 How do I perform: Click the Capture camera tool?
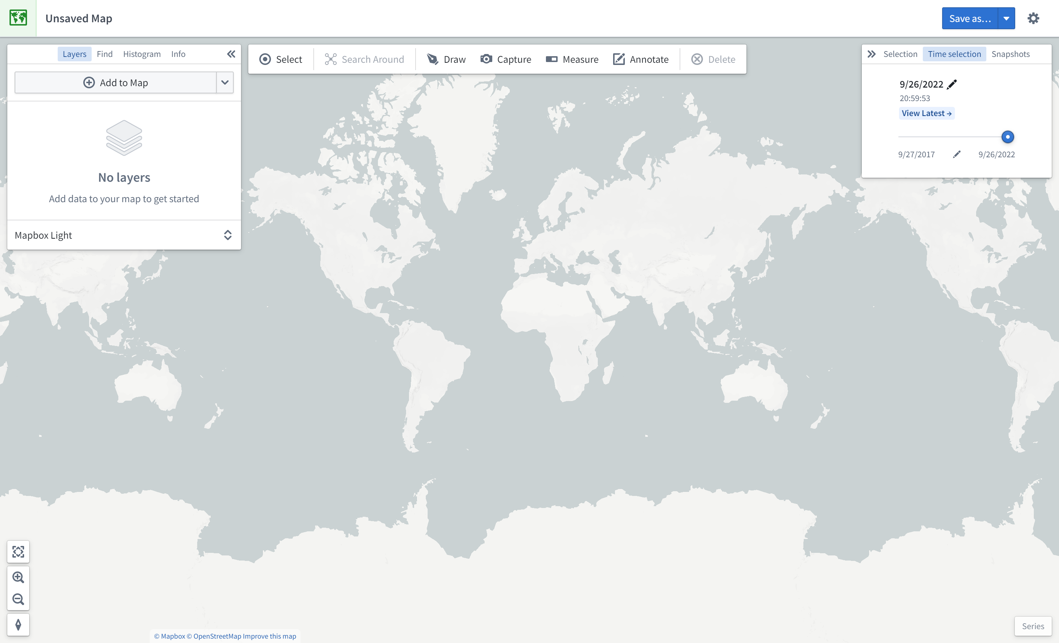(505, 59)
